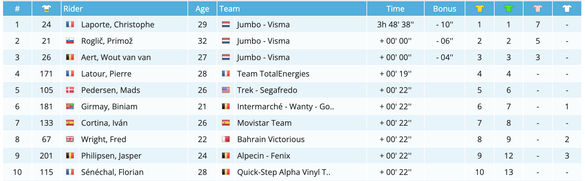
Task: Sort by the Age column header
Action: (202, 9)
